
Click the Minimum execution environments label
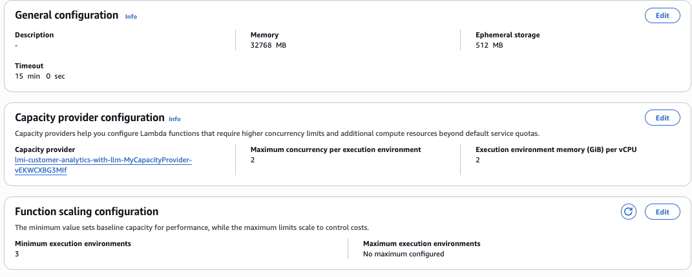(x=73, y=244)
